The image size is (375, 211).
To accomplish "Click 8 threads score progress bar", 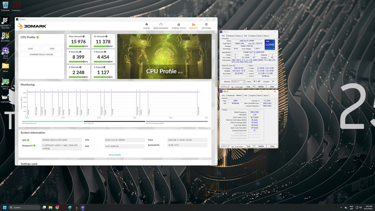I will coord(78,62).
